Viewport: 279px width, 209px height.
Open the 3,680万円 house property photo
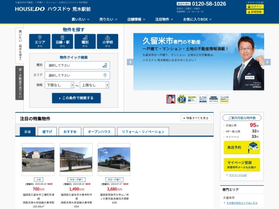114,159
